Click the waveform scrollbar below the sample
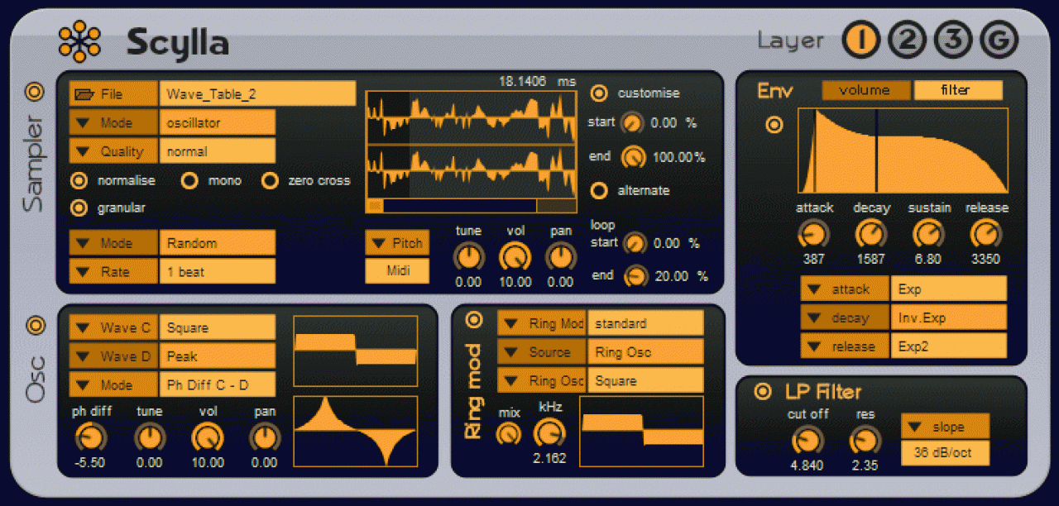 click(472, 206)
